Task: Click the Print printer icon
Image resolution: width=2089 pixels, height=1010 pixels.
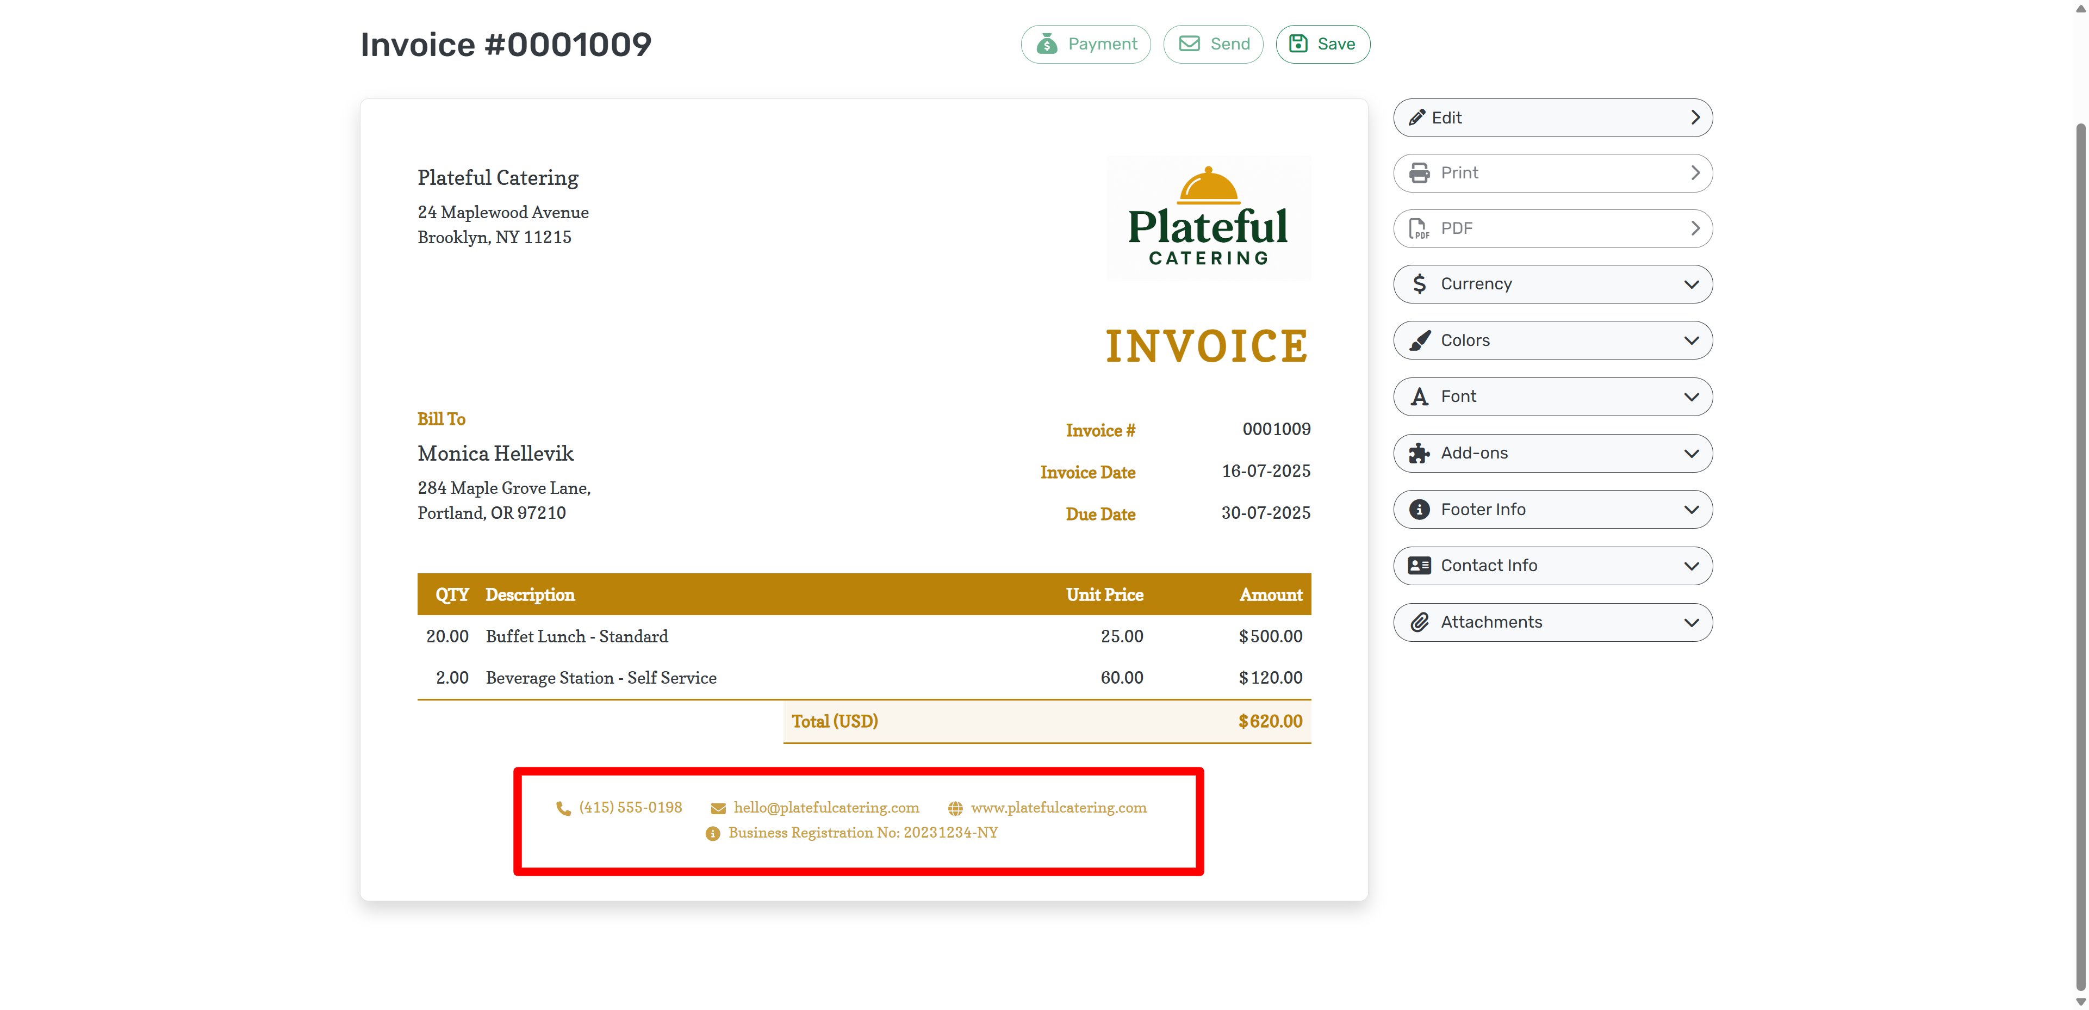Action: tap(1419, 173)
